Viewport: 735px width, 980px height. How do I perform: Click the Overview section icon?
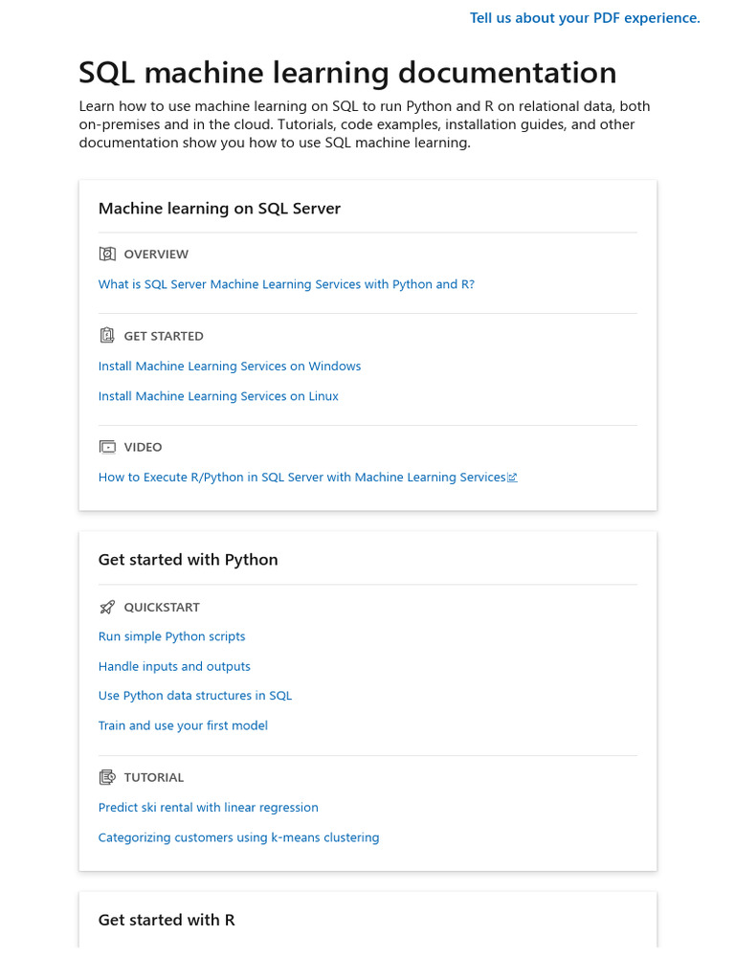107,254
